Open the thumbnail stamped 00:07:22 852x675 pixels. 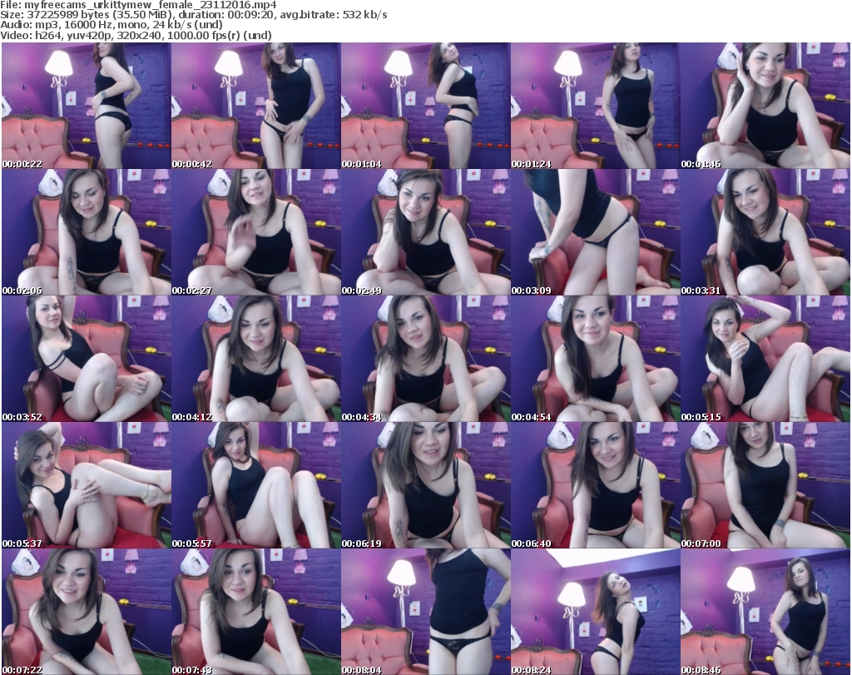[87, 612]
